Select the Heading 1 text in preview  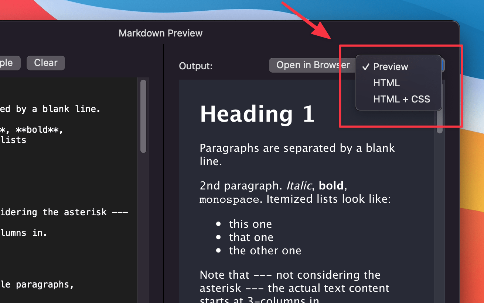(x=257, y=114)
